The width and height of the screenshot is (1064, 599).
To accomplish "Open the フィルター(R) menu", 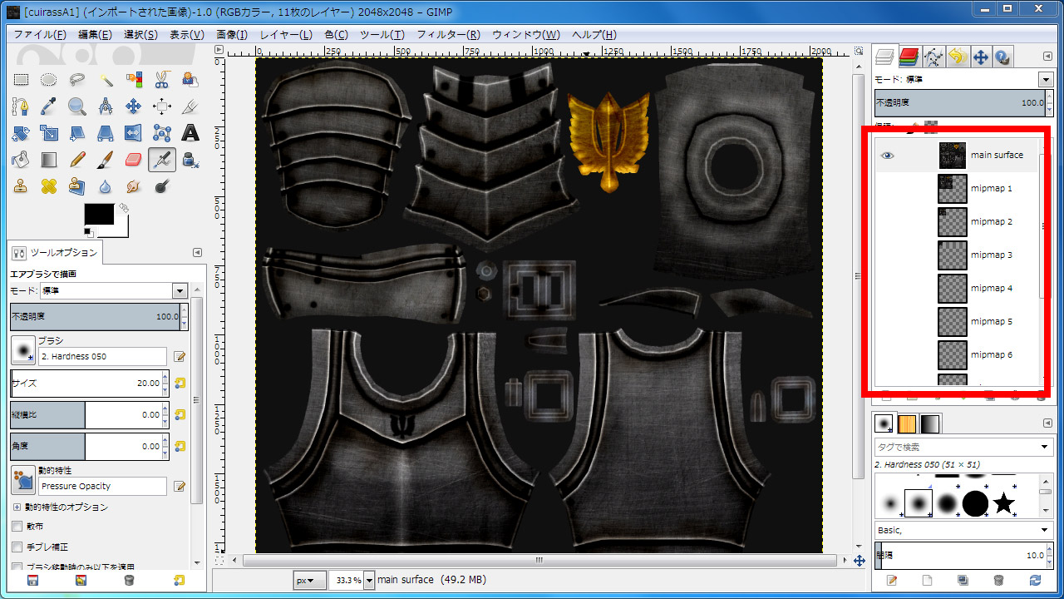I will [x=449, y=35].
